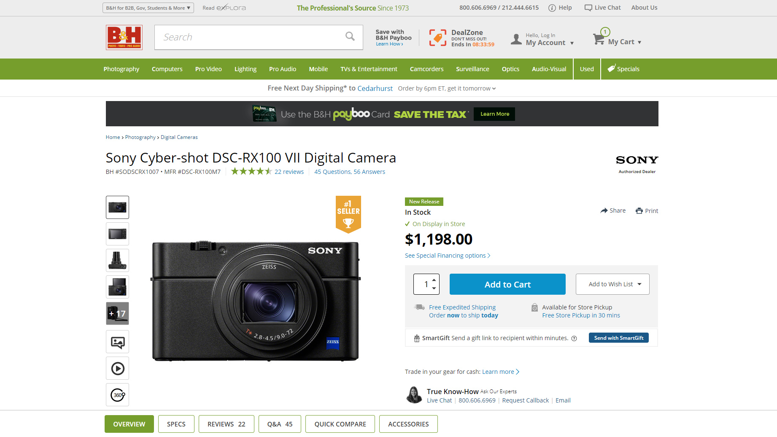This screenshot has height=437, width=777.
Task: Click the Share arrow icon
Action: click(604, 211)
